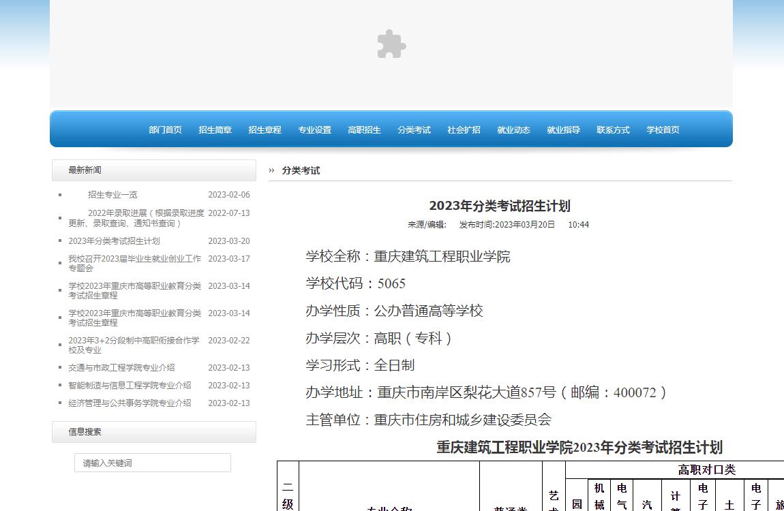This screenshot has height=511, width=784.
Task: Select 分类考试 in the navigation bar
Action: 414,130
